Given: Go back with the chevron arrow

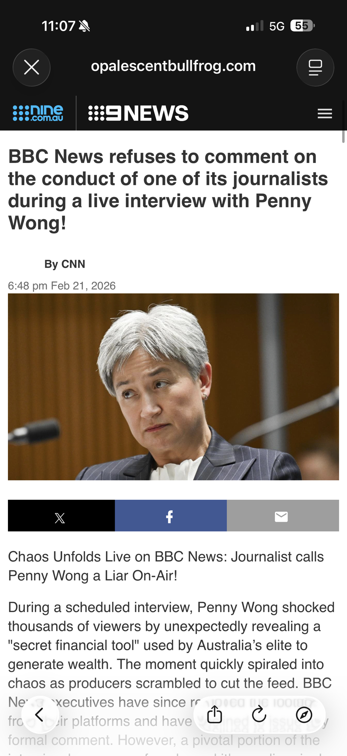Looking at the screenshot, I should point(40,714).
